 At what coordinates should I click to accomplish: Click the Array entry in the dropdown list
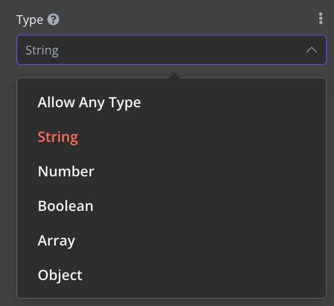56,240
